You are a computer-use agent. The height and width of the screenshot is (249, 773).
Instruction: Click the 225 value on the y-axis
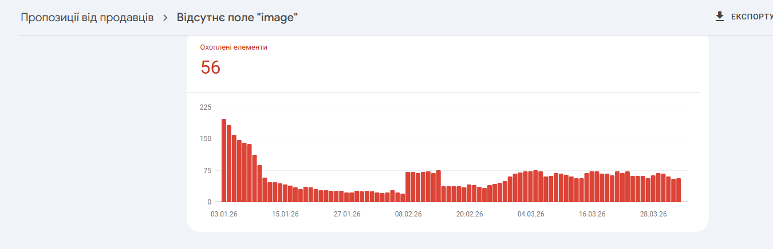pyautogui.click(x=206, y=107)
